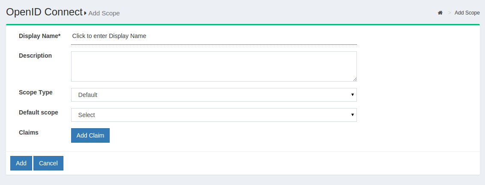Viewport: 485px width, 185px height.
Task: Submit the form with the Add button
Action: pos(21,163)
